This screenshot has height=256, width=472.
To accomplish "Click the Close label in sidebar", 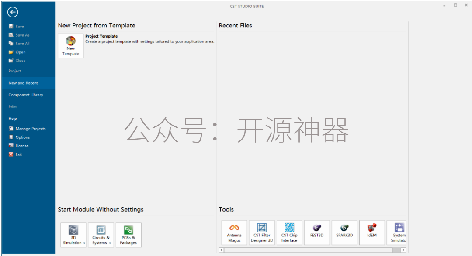I will click(21, 60).
